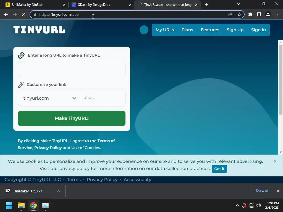Click the TinyURL logo
Viewport: 283px width, 212px height.
point(39,30)
